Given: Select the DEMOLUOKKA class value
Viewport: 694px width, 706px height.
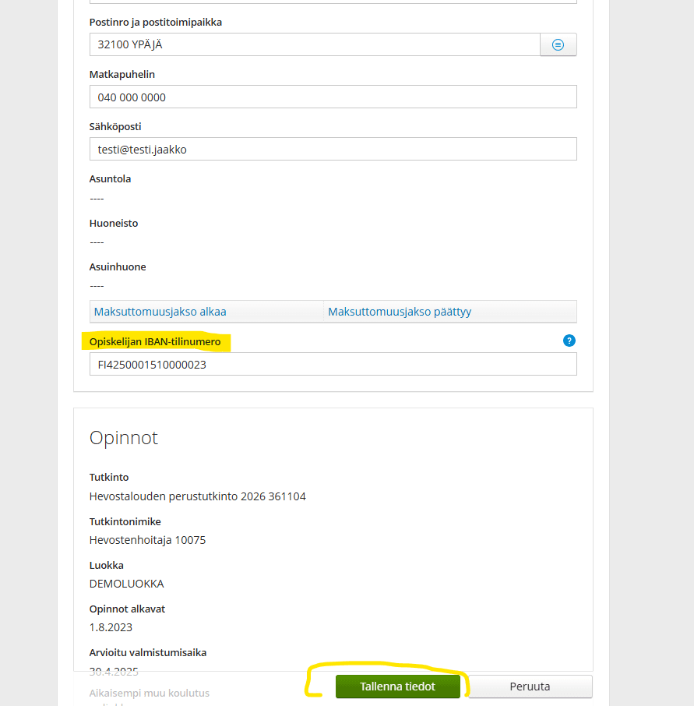Looking at the screenshot, I should tap(126, 584).
